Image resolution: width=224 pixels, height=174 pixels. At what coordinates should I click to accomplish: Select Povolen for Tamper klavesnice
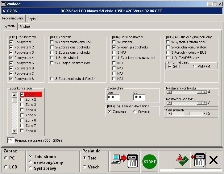click(135, 112)
